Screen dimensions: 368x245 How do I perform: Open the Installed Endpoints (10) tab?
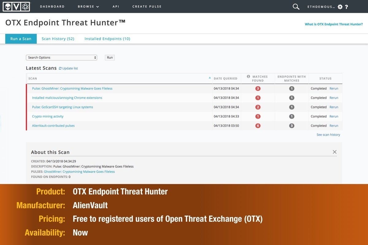tap(107, 39)
